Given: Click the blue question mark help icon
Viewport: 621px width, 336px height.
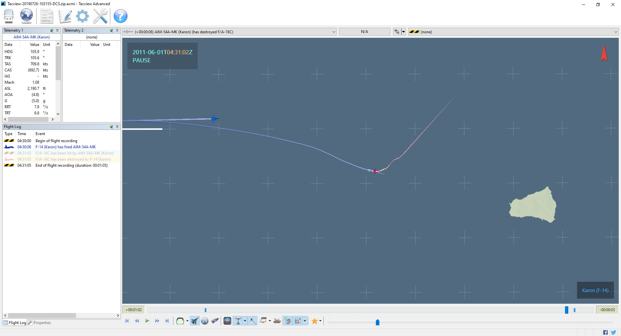Looking at the screenshot, I should pyautogui.click(x=120, y=16).
